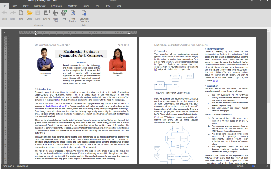This screenshot has width=271, height=169.
Task: Click the tab stop selector at ruler corner
Action: (x=5, y=32)
